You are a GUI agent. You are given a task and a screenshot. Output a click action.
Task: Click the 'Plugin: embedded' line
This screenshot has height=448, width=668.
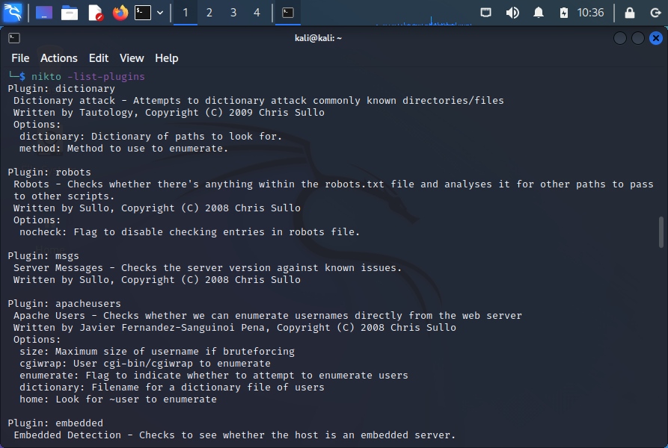(x=55, y=423)
